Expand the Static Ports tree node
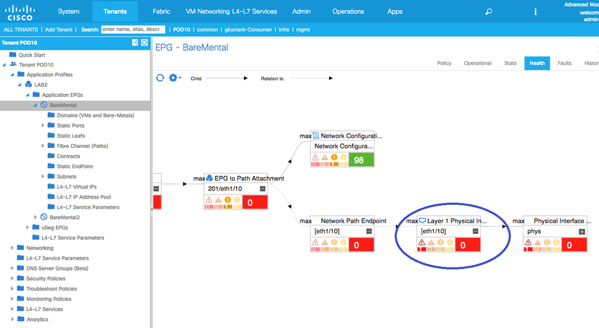This screenshot has width=599, height=328. point(43,125)
